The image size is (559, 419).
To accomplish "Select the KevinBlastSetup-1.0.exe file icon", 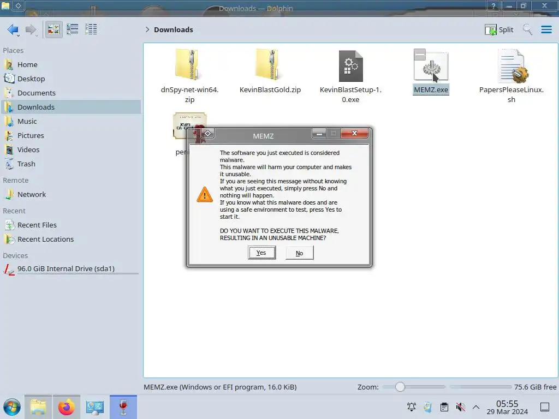I will click(x=351, y=66).
